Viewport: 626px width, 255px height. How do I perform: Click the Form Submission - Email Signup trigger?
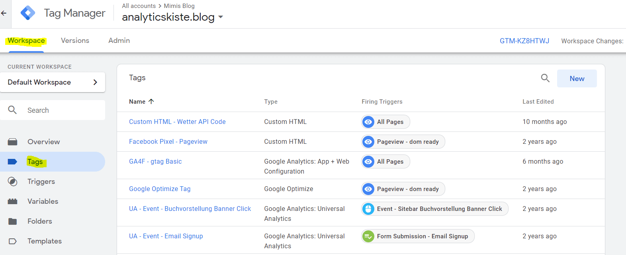[418, 236]
